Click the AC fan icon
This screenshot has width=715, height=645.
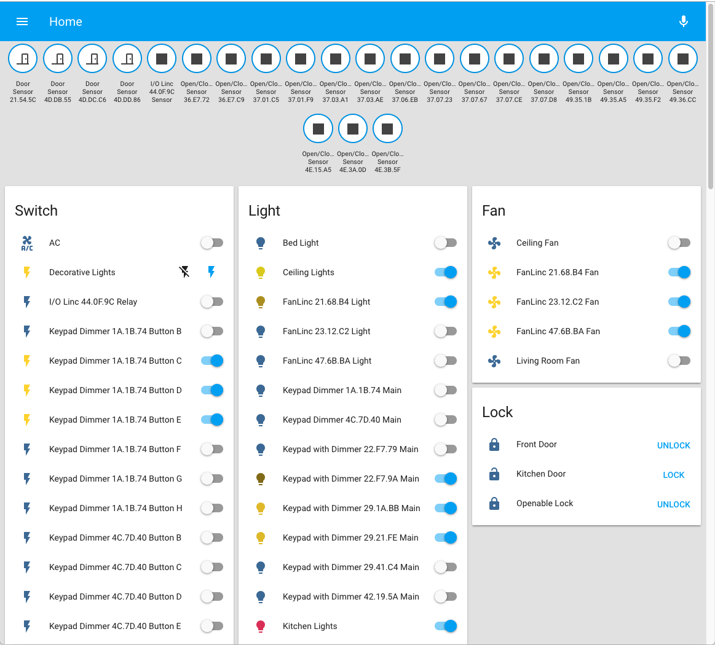pyautogui.click(x=27, y=243)
